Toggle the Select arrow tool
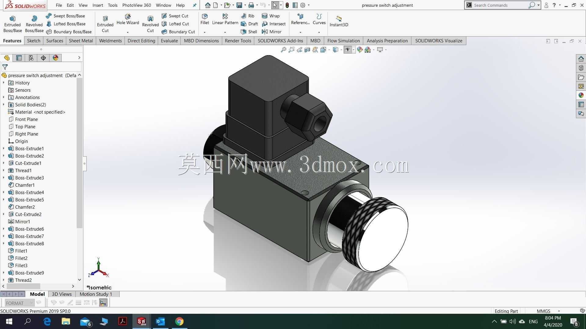Viewport: 586px width, 329px height. [x=275, y=5]
